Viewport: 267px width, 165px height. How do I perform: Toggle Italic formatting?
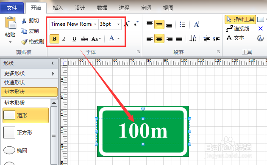coord(64,39)
